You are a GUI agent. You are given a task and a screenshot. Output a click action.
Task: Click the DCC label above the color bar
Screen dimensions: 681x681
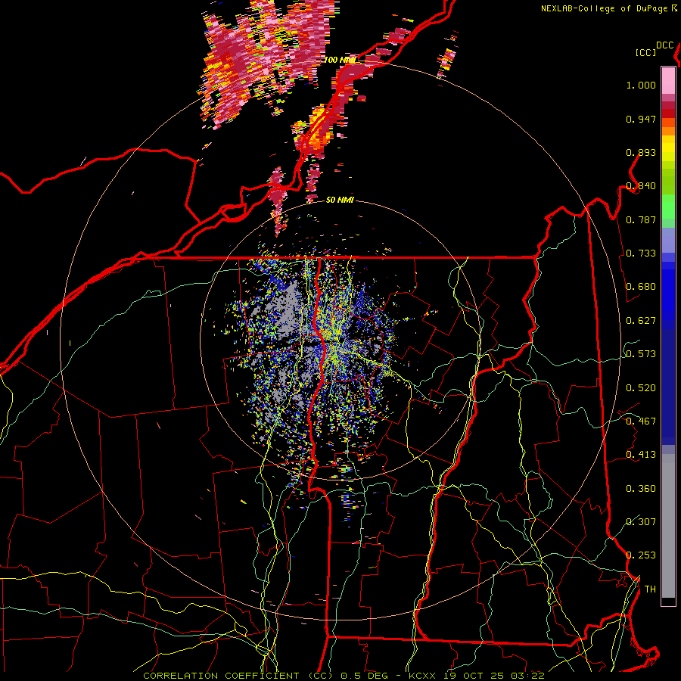click(x=665, y=45)
